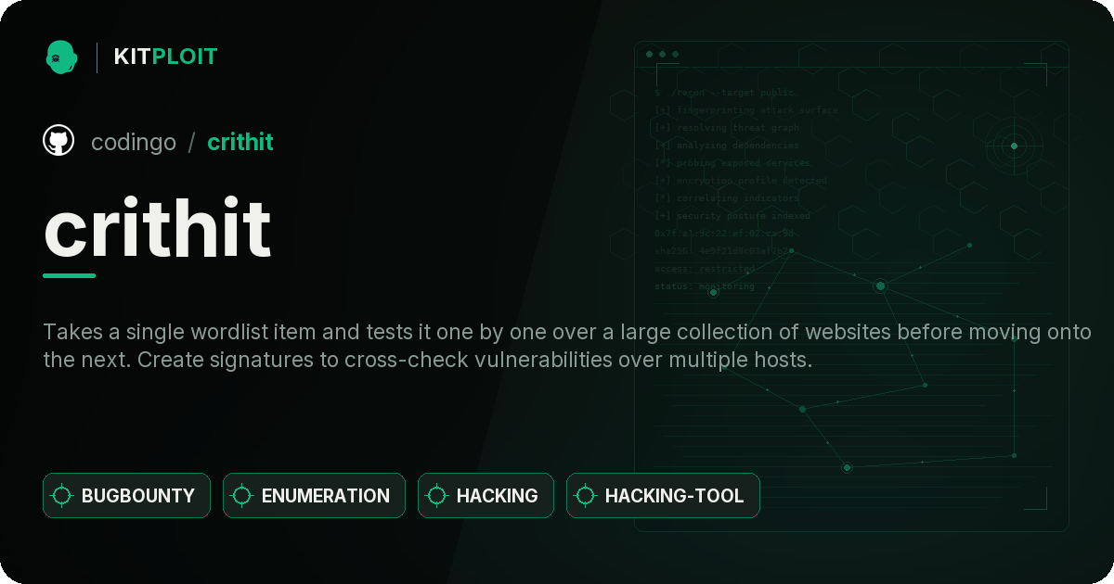Click the radar target icon in terminal
The height and width of the screenshot is (584, 1114).
[x=1014, y=146]
